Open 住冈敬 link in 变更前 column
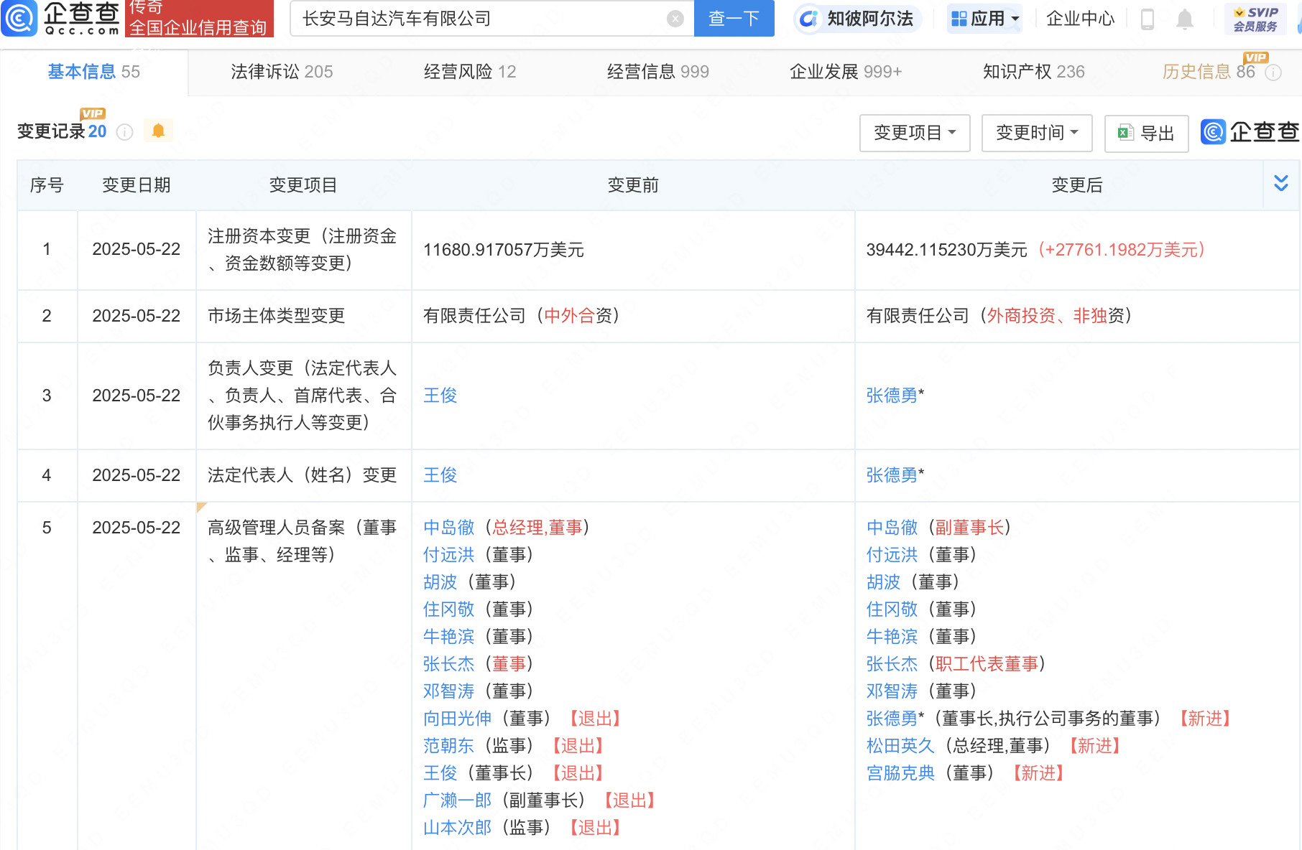Screen dimensions: 1302x850 (x=449, y=610)
